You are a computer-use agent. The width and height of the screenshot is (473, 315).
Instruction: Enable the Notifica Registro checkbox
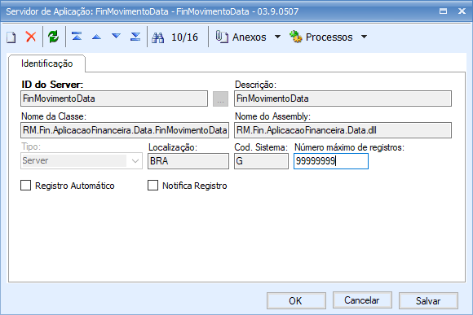pyautogui.click(x=153, y=186)
